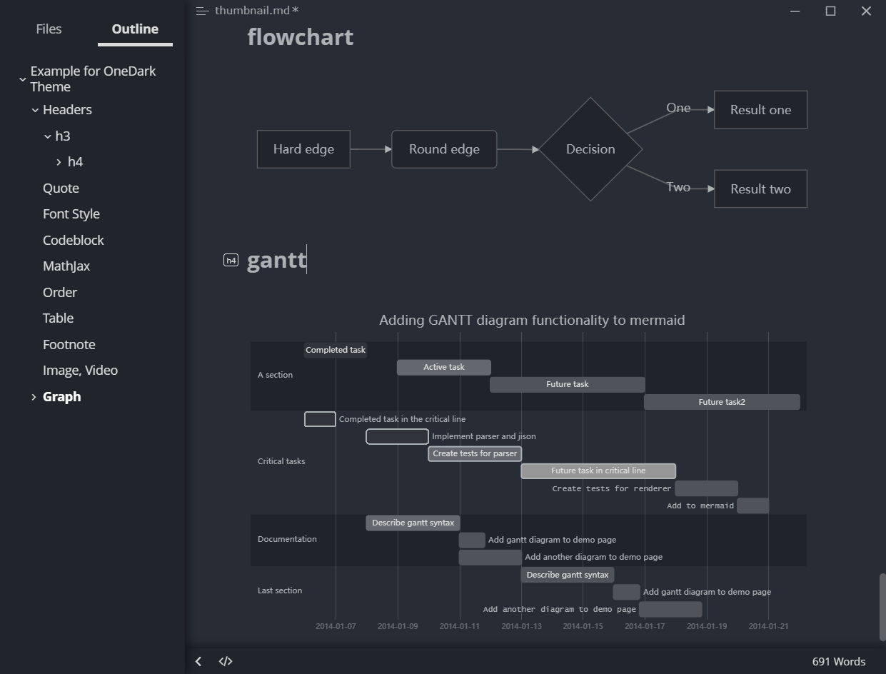Collapse the h3 outline chevron
Screen dimensions: 886x674
pyautogui.click(x=48, y=136)
